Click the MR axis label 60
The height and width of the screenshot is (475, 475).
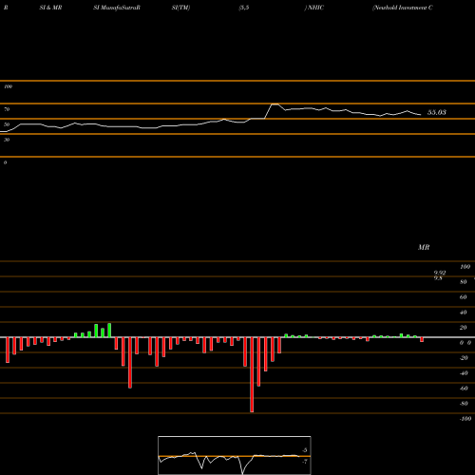point(464,297)
